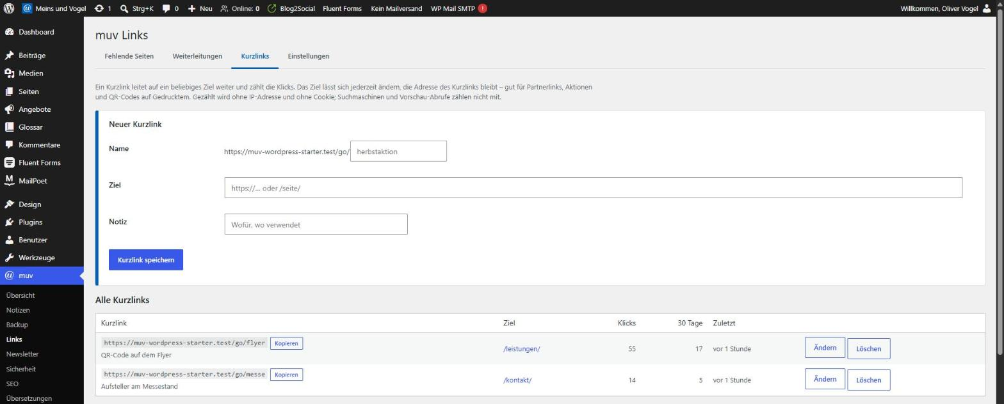
Task: Open the comments bubble icon in admin bar
Action: [x=166, y=8]
